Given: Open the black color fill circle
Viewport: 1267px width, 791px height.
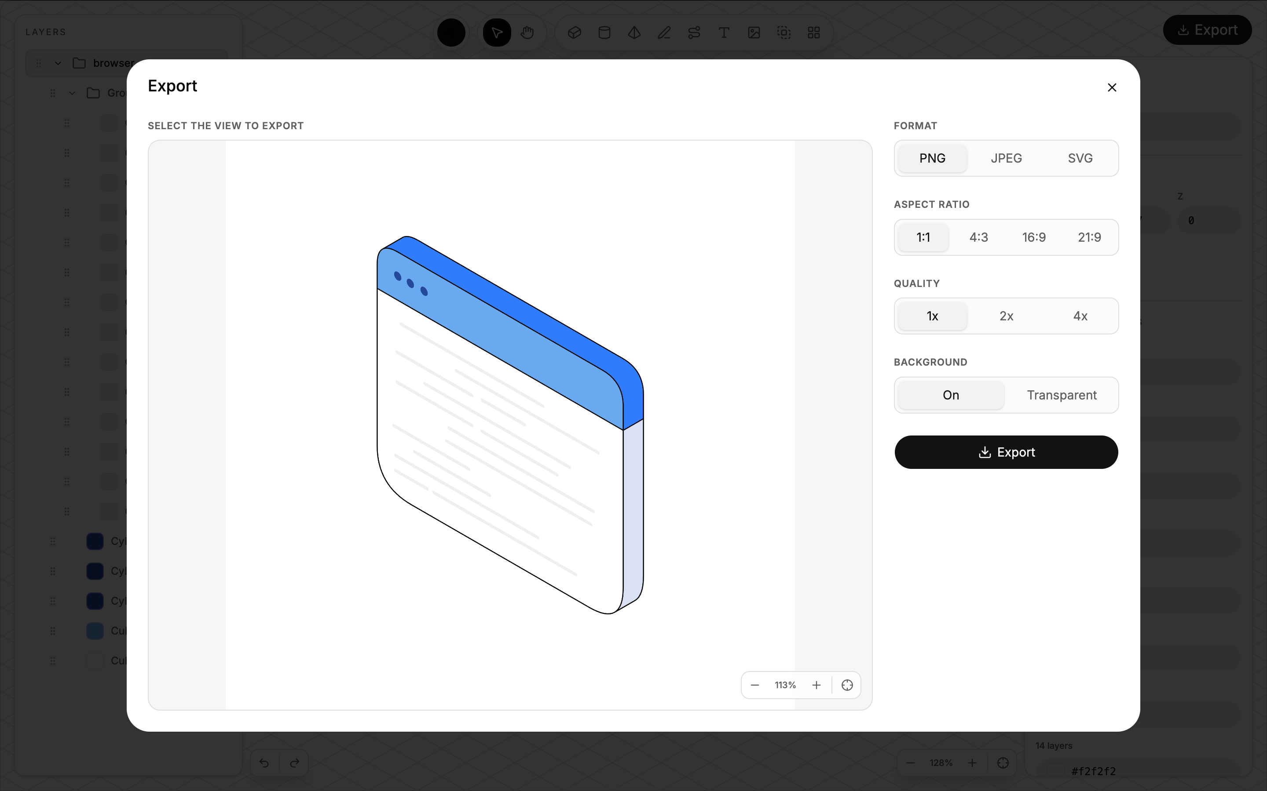Looking at the screenshot, I should (451, 33).
